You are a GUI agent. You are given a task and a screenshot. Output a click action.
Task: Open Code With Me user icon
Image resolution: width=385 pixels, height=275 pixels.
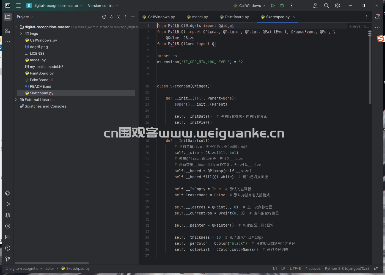coord(316,5)
